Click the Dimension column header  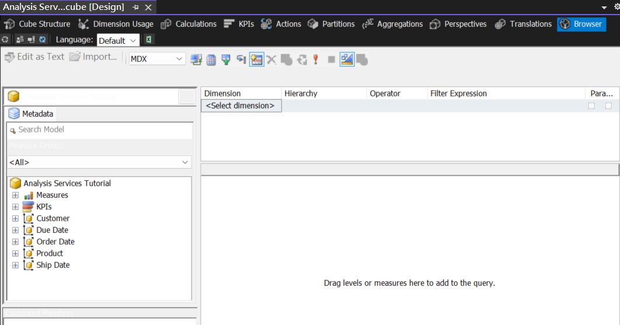[241, 94]
